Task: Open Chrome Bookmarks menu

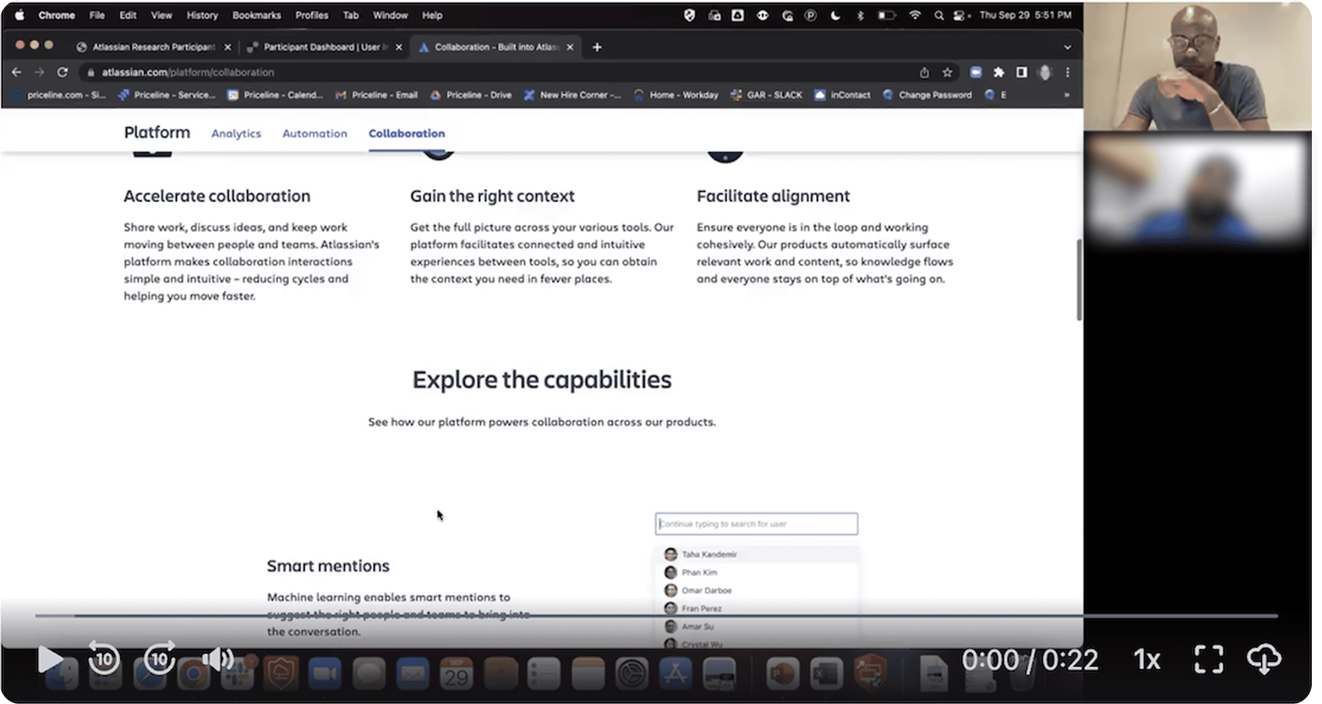Action: pyautogui.click(x=256, y=15)
